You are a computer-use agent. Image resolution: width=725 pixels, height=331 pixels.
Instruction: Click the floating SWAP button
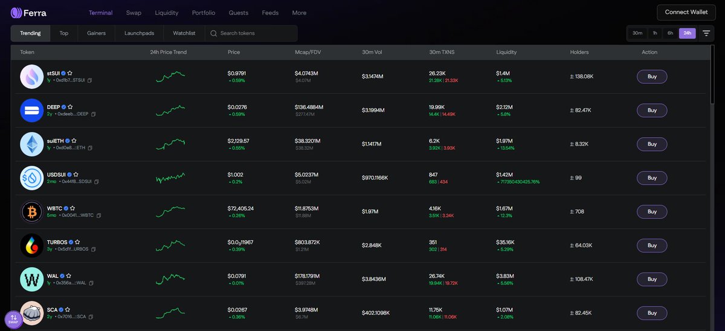coord(13,319)
